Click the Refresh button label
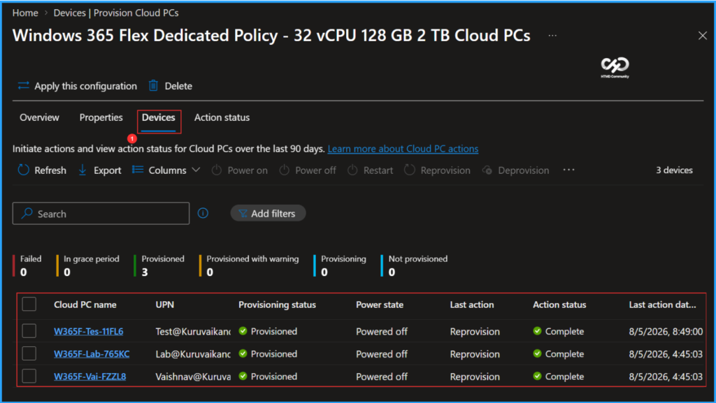This screenshot has height=403, width=716. [x=50, y=170]
